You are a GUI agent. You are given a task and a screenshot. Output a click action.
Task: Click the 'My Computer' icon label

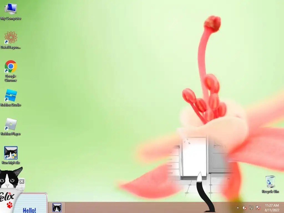point(11,18)
